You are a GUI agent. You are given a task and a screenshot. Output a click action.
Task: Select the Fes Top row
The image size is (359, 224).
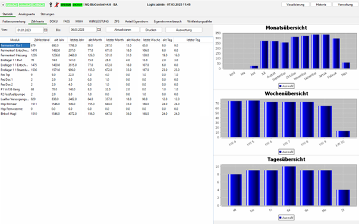pyautogui.click(x=106, y=75)
